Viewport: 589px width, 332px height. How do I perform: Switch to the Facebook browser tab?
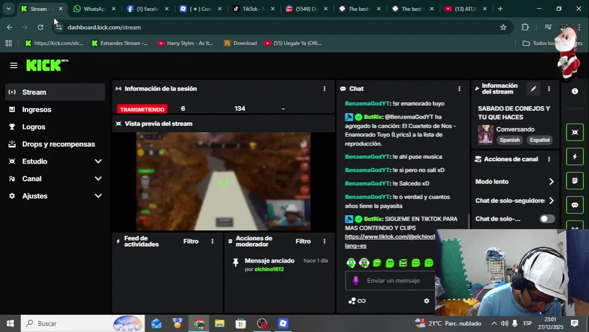[x=147, y=9]
